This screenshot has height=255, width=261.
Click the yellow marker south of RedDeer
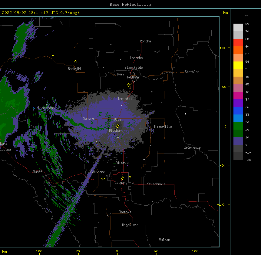[x=129, y=85]
